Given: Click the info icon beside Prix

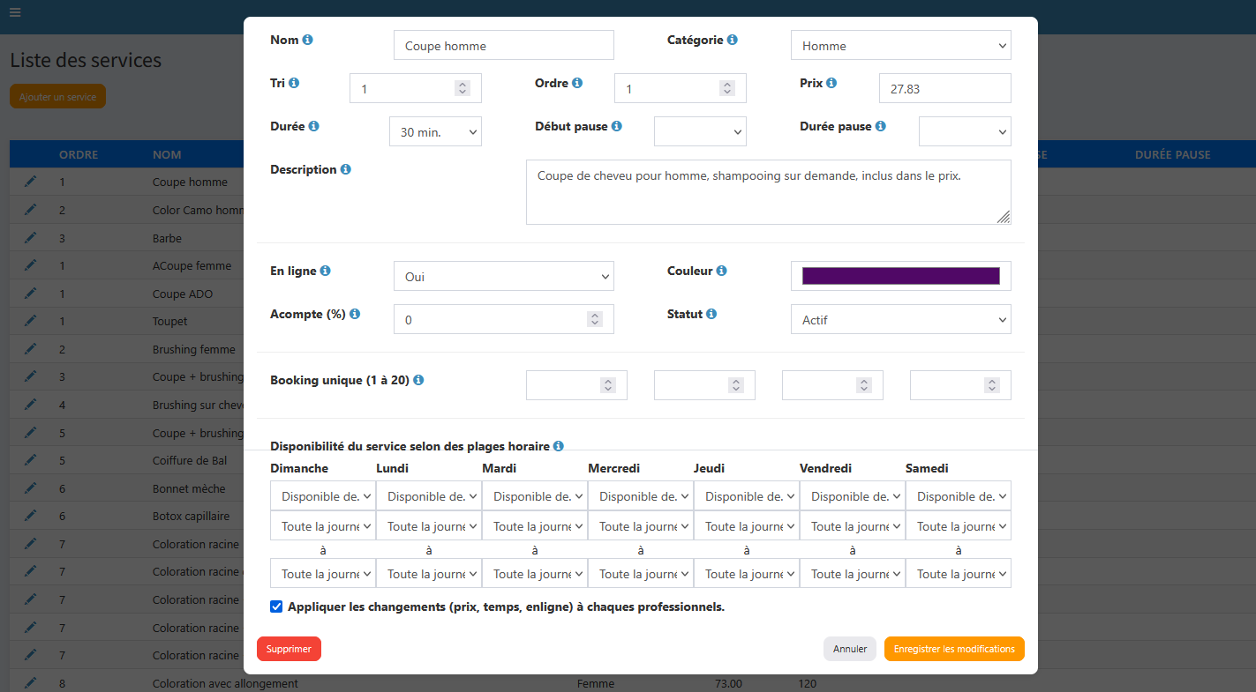Looking at the screenshot, I should point(831,83).
